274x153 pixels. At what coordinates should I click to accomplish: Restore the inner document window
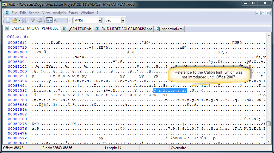click(x=262, y=13)
